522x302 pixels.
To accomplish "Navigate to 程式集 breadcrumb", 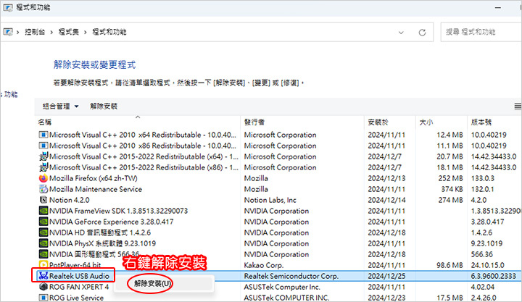I will [x=69, y=33].
